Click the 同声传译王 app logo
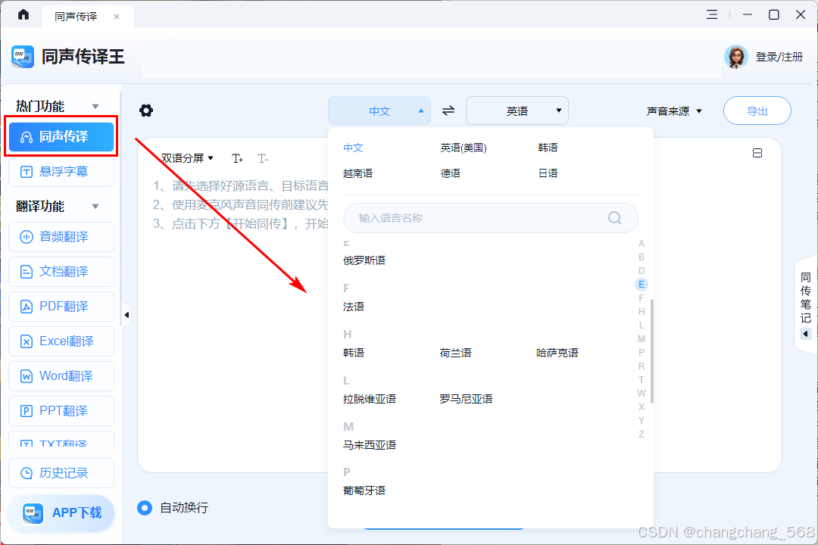 click(x=23, y=56)
